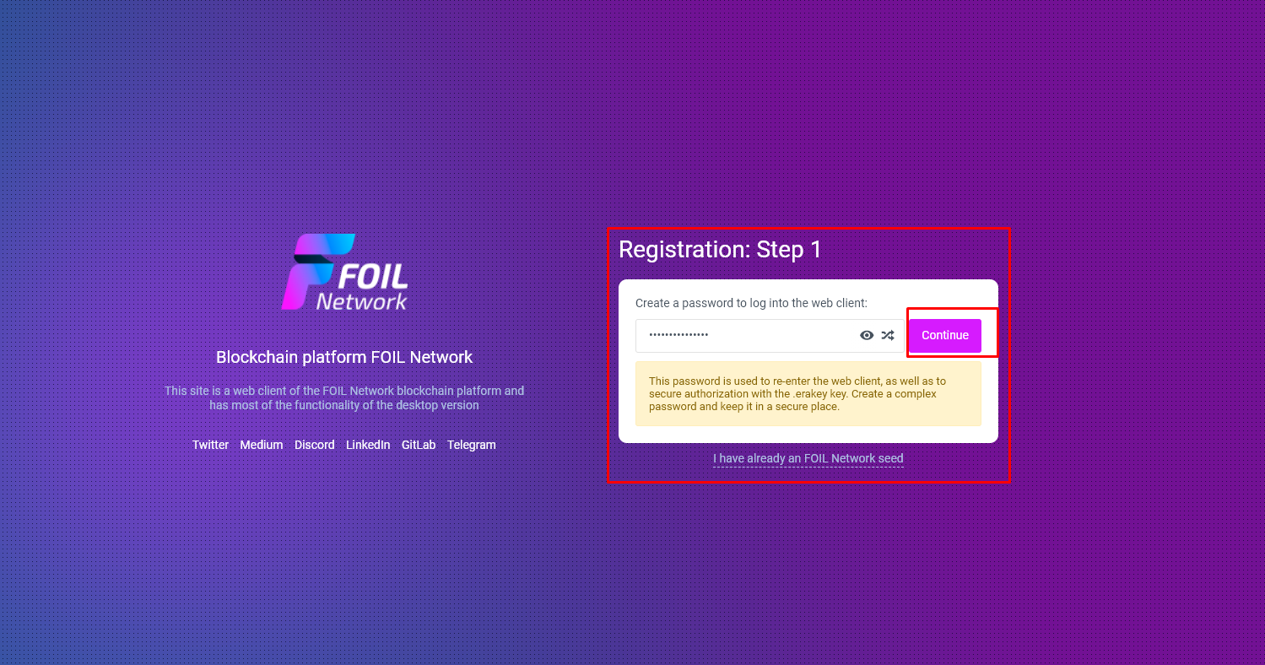Open the Medium link
1265x665 pixels.
262,445
